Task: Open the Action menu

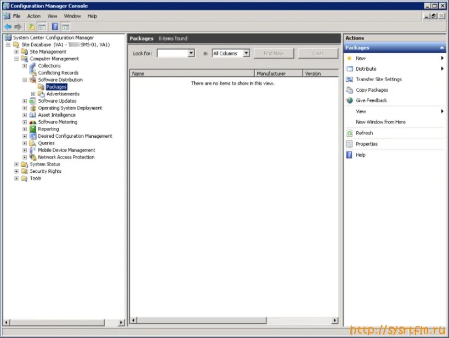Action: [x=34, y=16]
